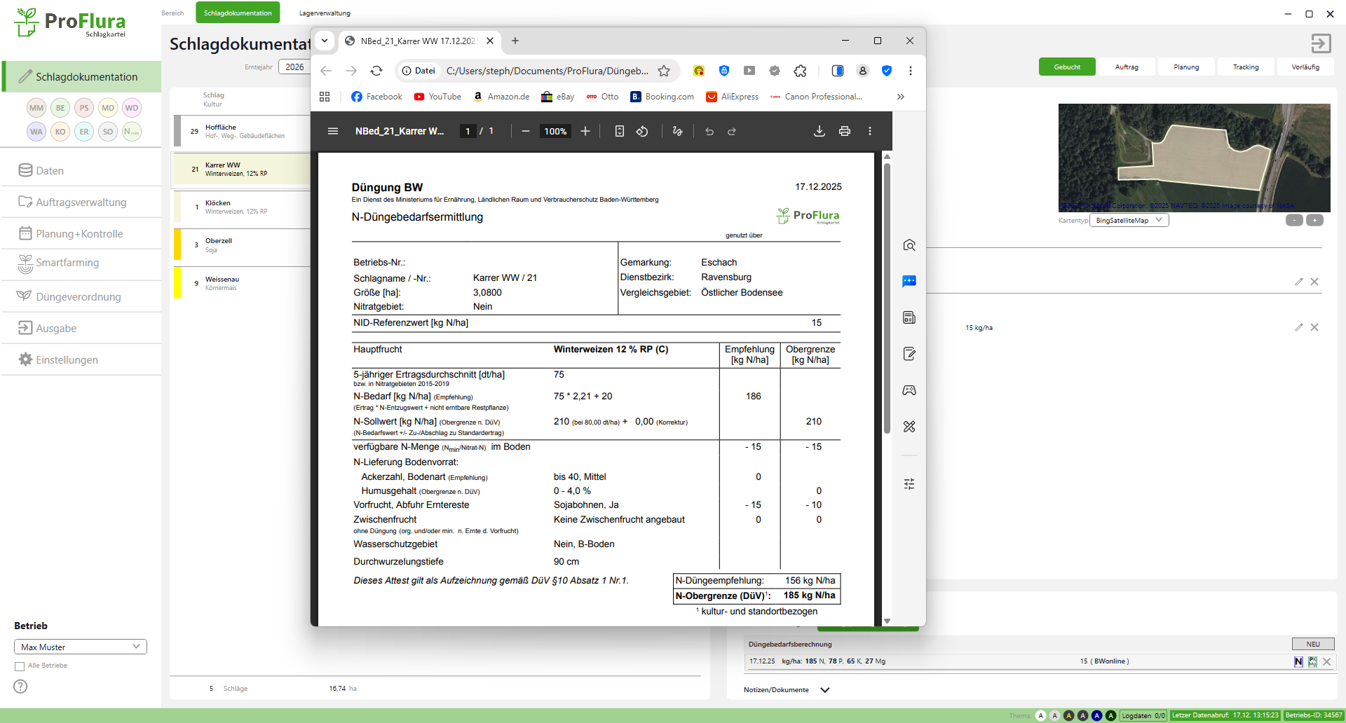Download the PDF document
This screenshot has height=723, width=1346.
[x=819, y=131]
